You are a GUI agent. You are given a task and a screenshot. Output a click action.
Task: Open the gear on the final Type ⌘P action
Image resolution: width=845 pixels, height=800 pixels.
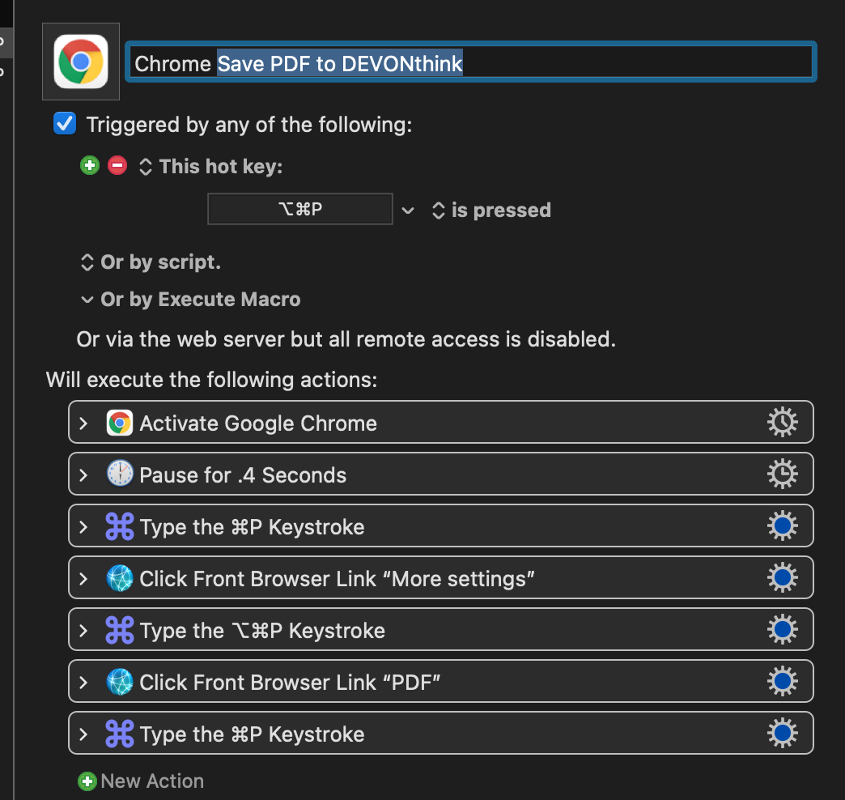pos(782,733)
